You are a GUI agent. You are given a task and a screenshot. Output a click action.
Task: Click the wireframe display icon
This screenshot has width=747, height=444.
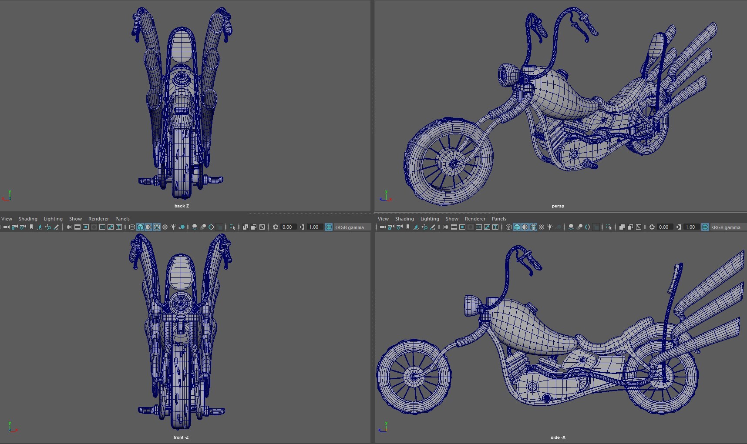(x=133, y=227)
